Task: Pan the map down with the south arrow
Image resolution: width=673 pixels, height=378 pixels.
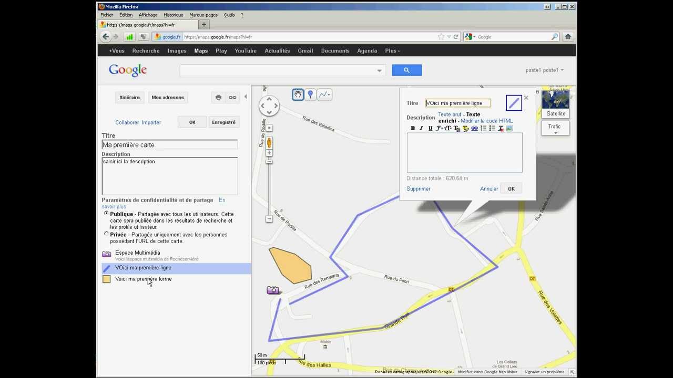Action: point(269,112)
